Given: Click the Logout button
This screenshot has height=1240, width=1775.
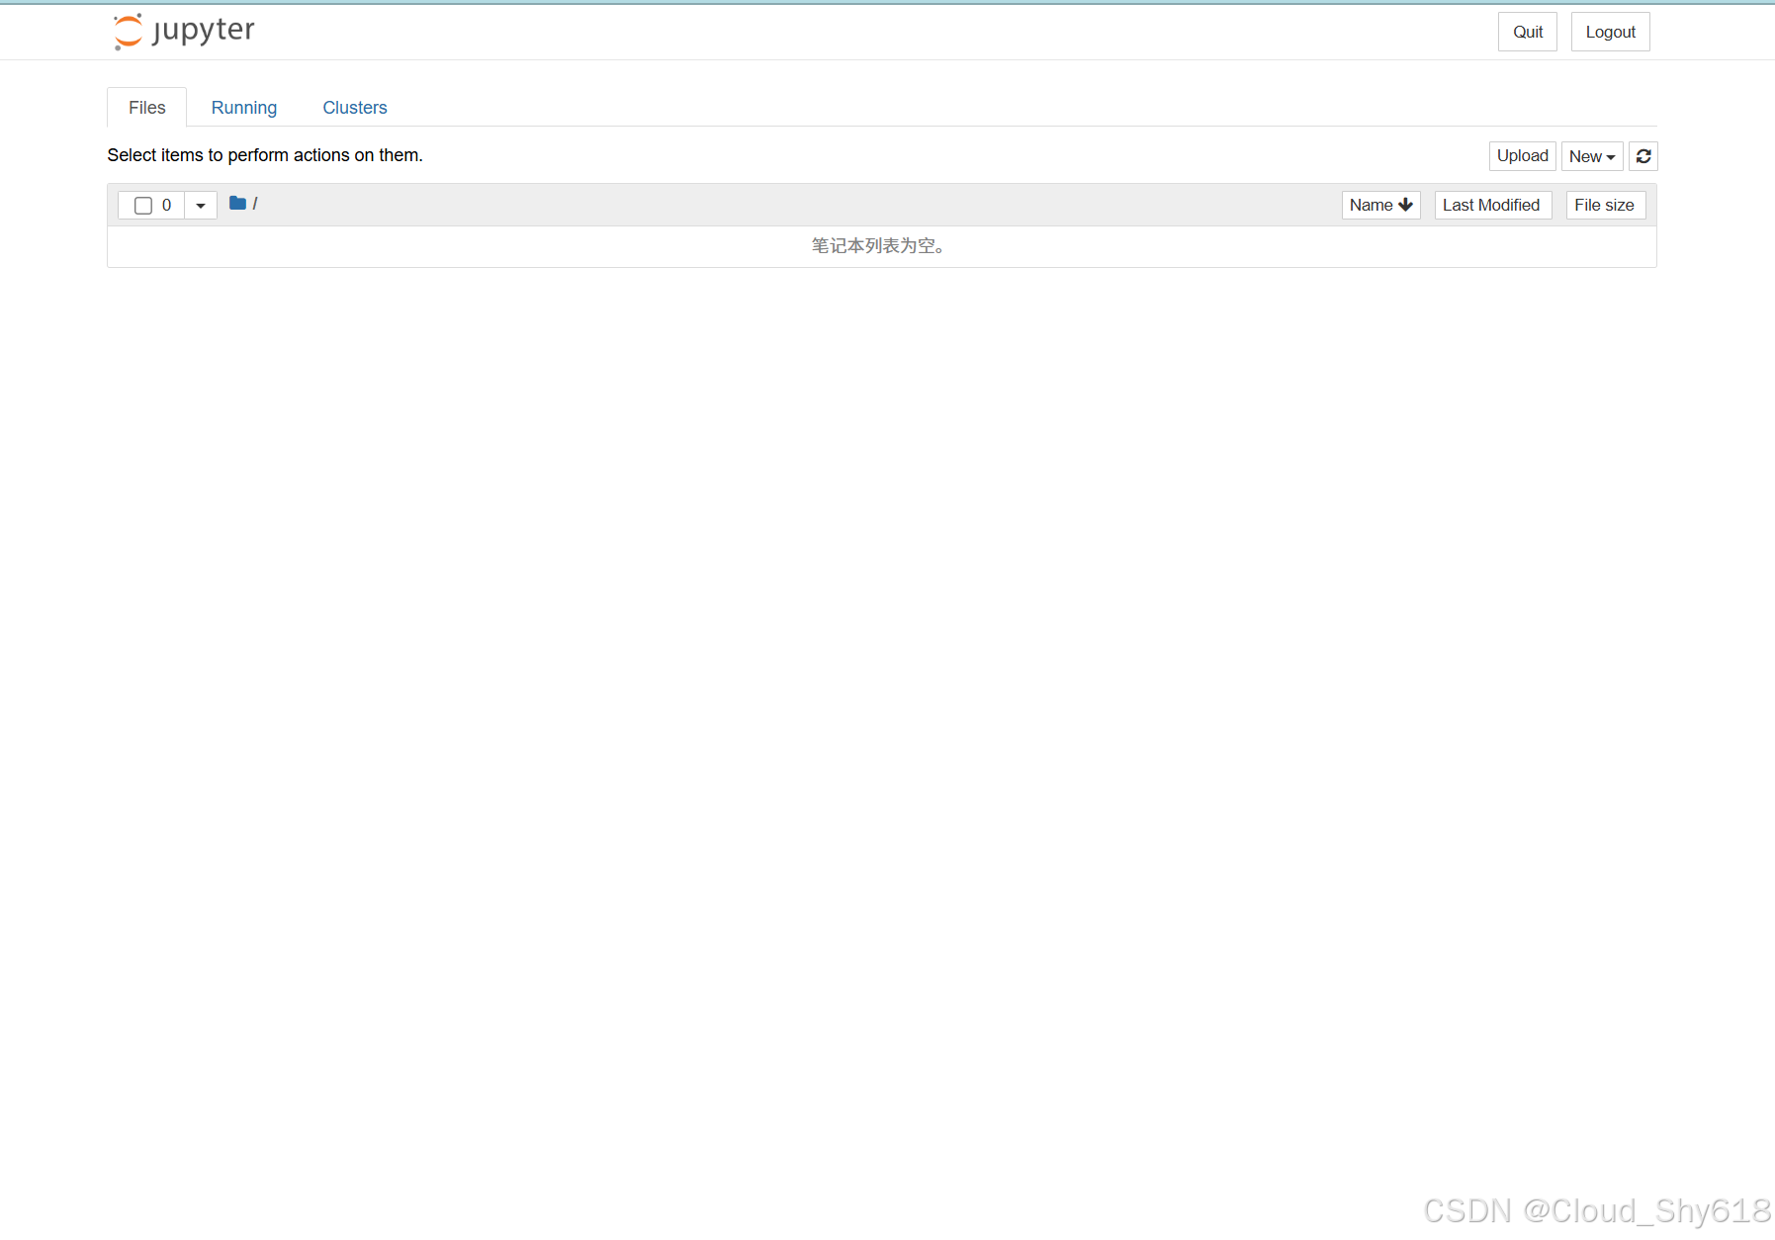Looking at the screenshot, I should click(1611, 32).
